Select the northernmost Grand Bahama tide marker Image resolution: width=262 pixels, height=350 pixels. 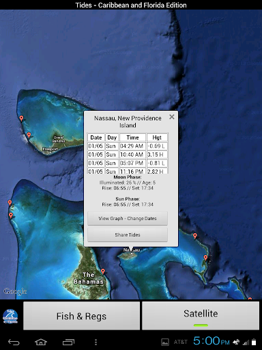point(21,118)
